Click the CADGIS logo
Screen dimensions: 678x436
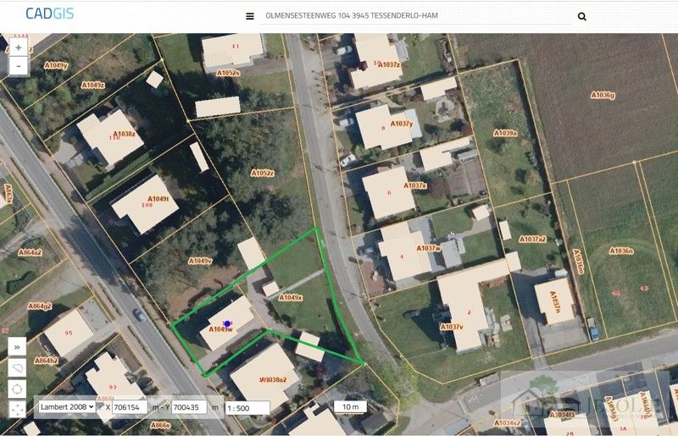(x=50, y=14)
